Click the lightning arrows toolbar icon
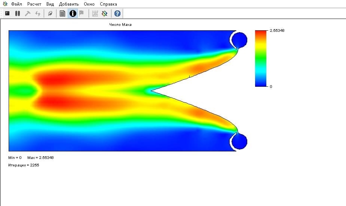The height and width of the screenshot is (206, 346). (x=38, y=13)
